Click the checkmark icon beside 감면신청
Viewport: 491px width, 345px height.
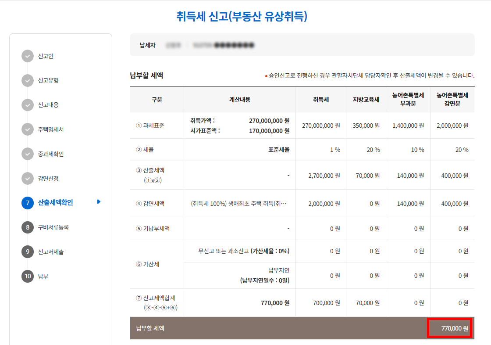[27, 179]
